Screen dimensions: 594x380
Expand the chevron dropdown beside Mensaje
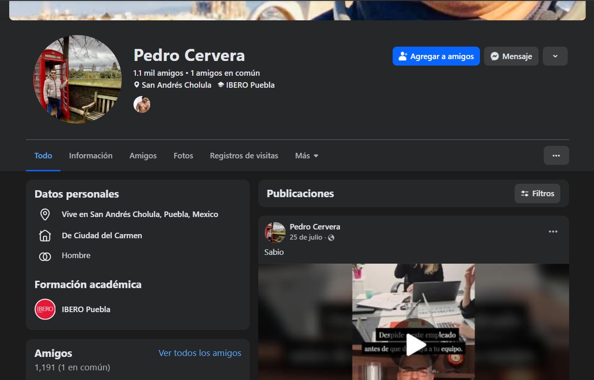pos(555,56)
